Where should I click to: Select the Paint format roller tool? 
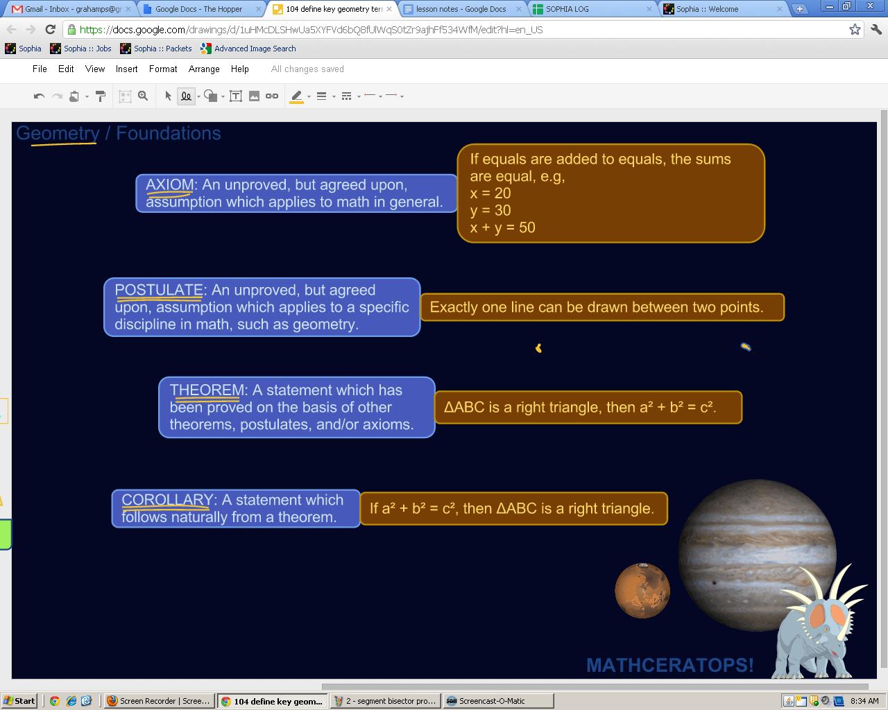[101, 96]
